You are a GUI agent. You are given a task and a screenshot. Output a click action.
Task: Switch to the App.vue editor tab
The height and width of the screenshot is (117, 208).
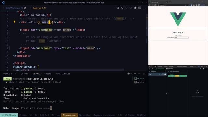[39, 8]
